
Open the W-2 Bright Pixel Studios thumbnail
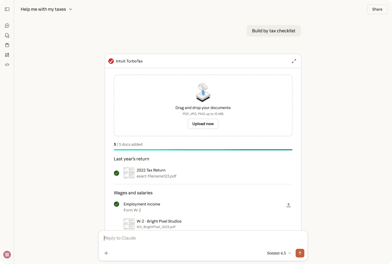pos(129,224)
